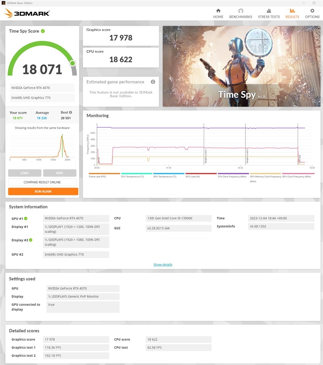The width and height of the screenshot is (323, 365).
Task: Click the 18 071 overall score
Action: pyautogui.click(x=42, y=70)
